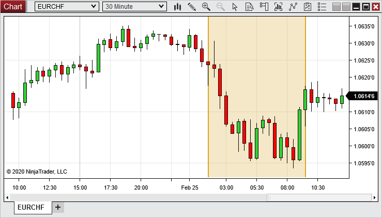Viewport: 382px width, 218px height.
Task: Open the Properties list icon
Action: (x=322, y=7)
